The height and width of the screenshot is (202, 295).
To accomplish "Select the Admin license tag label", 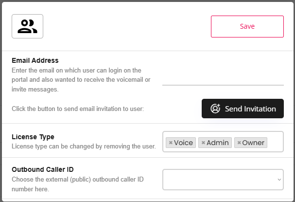I will click(218, 143).
